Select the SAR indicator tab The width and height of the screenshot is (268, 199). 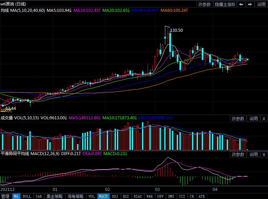point(39,196)
